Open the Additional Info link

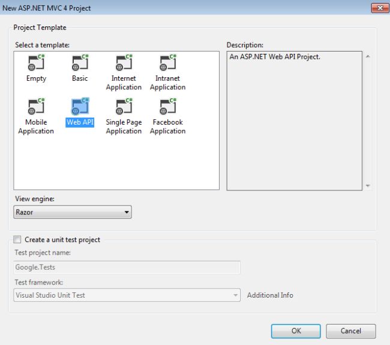tap(270, 295)
